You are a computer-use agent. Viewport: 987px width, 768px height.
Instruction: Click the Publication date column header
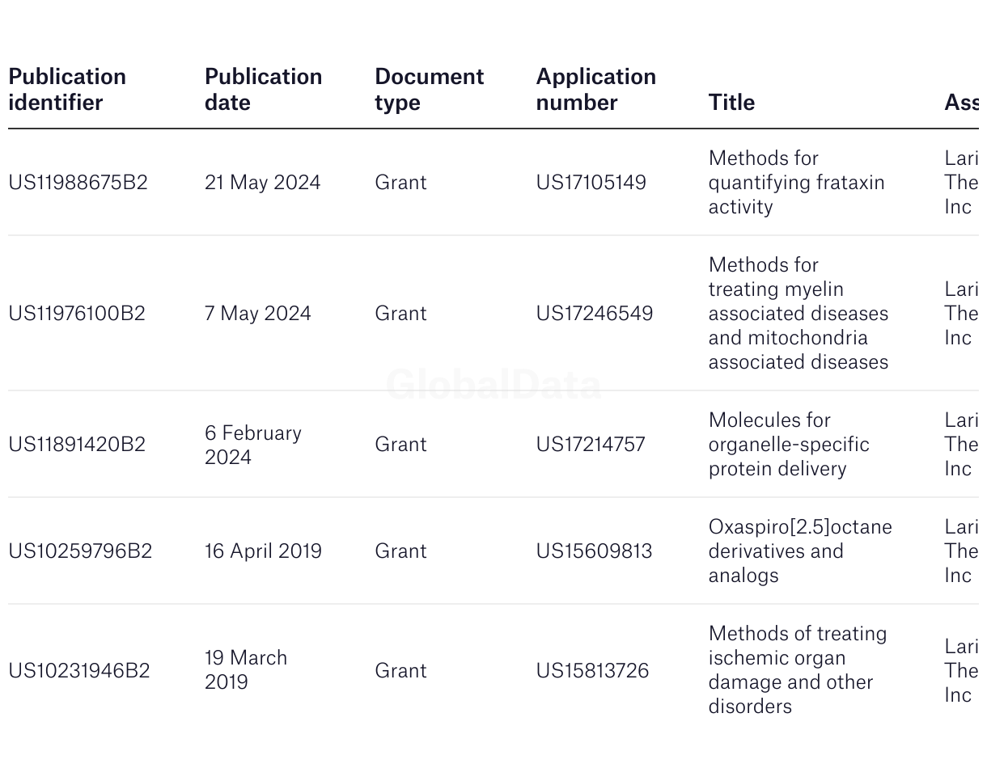[263, 90]
